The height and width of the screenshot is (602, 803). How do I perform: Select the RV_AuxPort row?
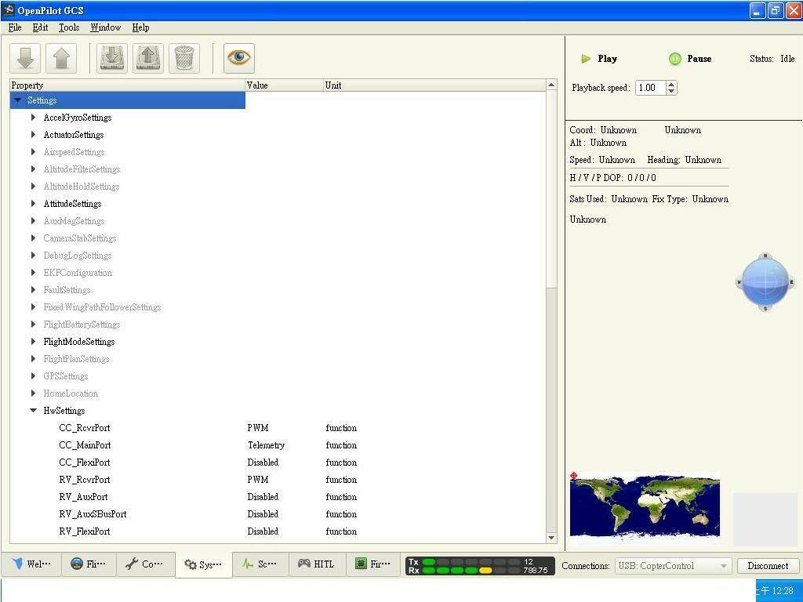[x=278, y=497]
